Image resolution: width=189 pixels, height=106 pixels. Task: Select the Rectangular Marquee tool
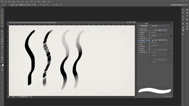pyautogui.click(x=2, y=13)
